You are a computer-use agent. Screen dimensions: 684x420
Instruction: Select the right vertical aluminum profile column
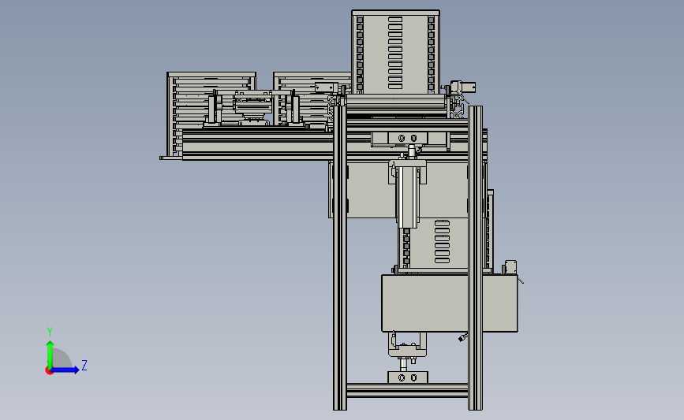475,257
